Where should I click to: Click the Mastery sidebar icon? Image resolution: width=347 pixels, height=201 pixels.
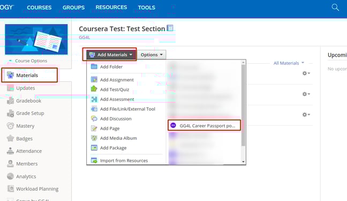point(10,126)
